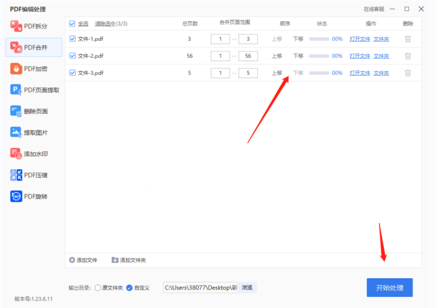This screenshot has height=308, width=436.
Task: Open 在线客服 online support
Action: pos(374,9)
